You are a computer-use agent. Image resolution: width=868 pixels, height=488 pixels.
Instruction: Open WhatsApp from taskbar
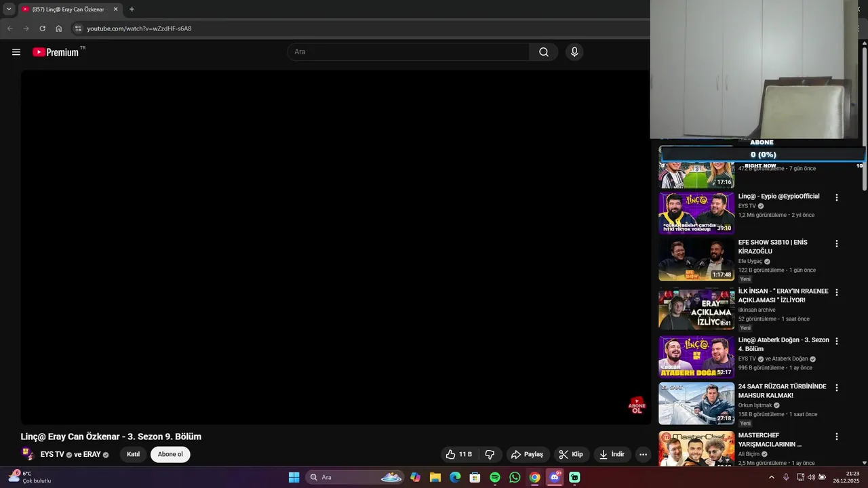pos(515,477)
